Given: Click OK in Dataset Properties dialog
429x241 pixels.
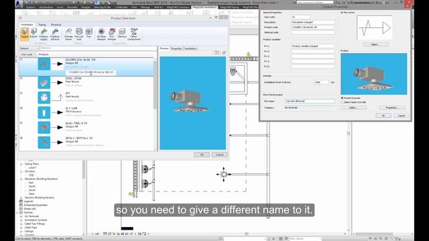Looking at the screenshot, I should pos(383,116).
